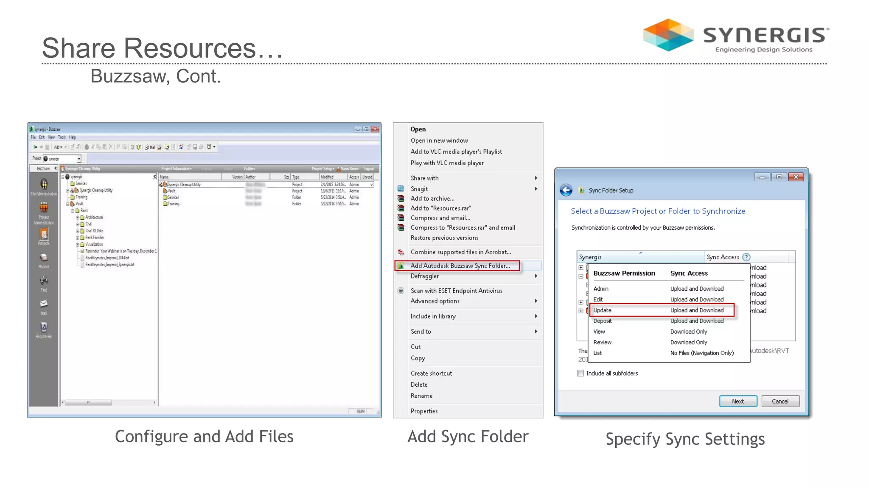Click the Synergis Cleanup Utility project icon in file list

[165, 185]
